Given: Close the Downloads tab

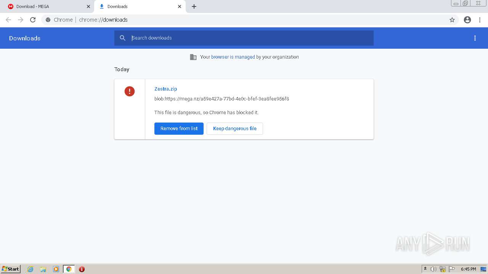Looking at the screenshot, I should point(180,6).
